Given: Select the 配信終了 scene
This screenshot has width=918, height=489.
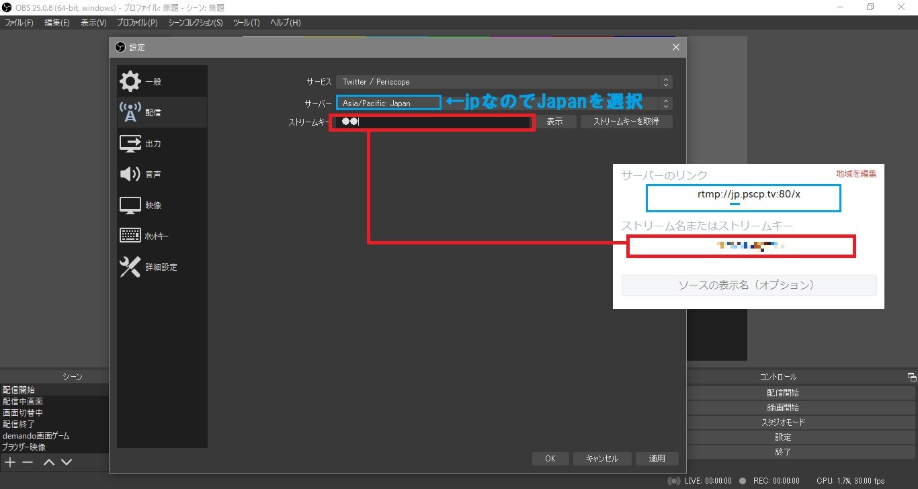Looking at the screenshot, I should point(54,424).
